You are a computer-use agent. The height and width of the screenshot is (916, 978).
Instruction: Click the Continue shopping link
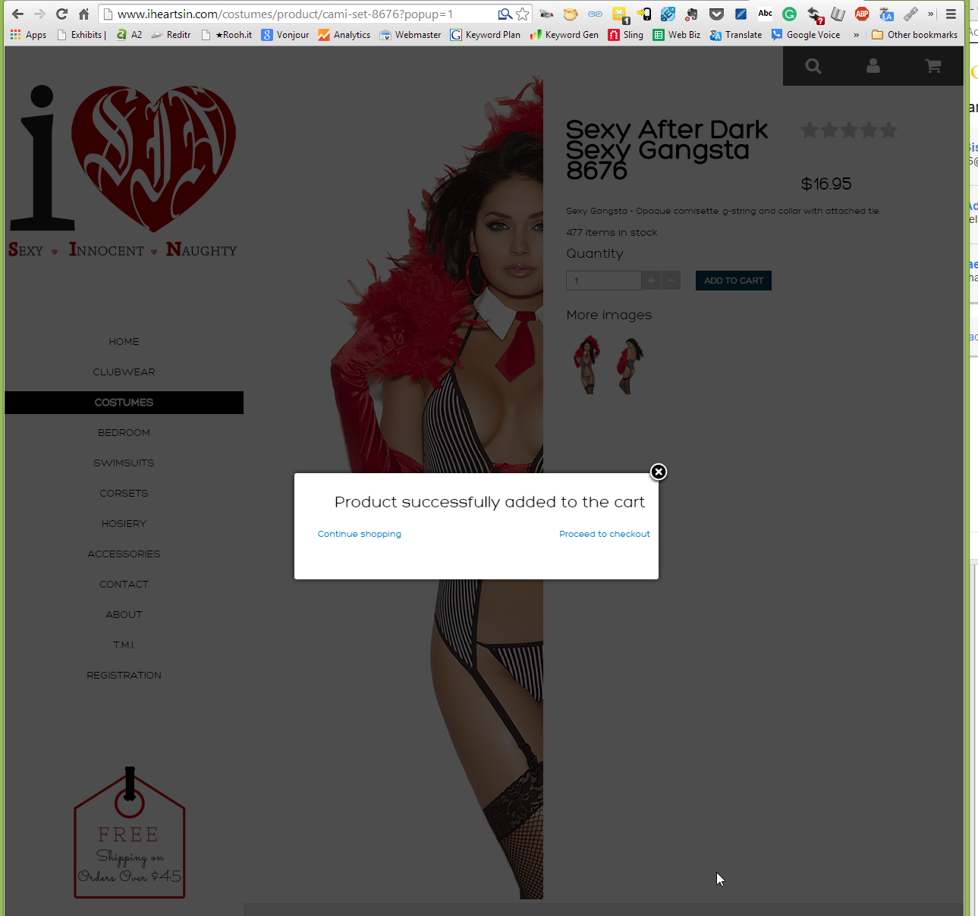(x=360, y=534)
